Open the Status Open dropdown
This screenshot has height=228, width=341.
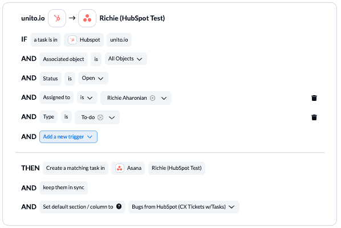[x=93, y=78]
